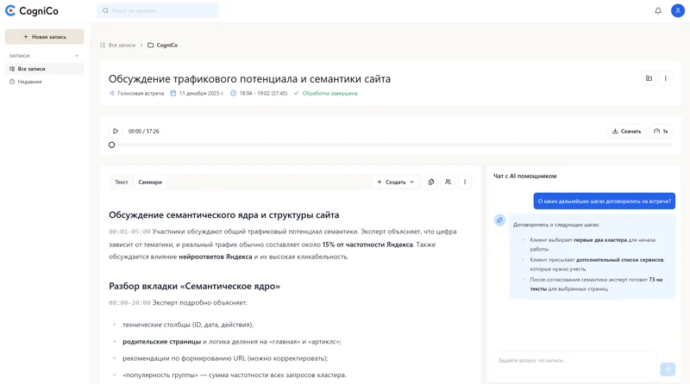
Task: Move the record to a folder icon
Action: click(649, 78)
